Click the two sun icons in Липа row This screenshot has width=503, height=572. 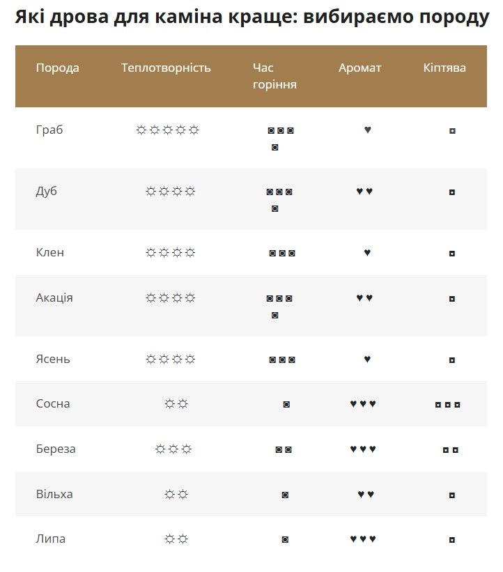coord(176,539)
